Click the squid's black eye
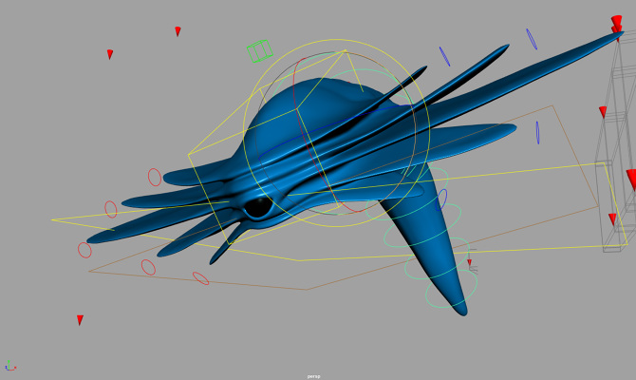 (x=257, y=206)
